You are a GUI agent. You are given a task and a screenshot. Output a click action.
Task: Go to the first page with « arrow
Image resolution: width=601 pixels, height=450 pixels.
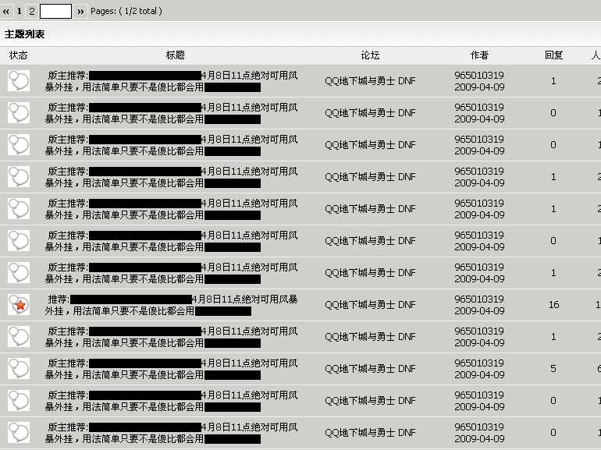[x=6, y=12]
